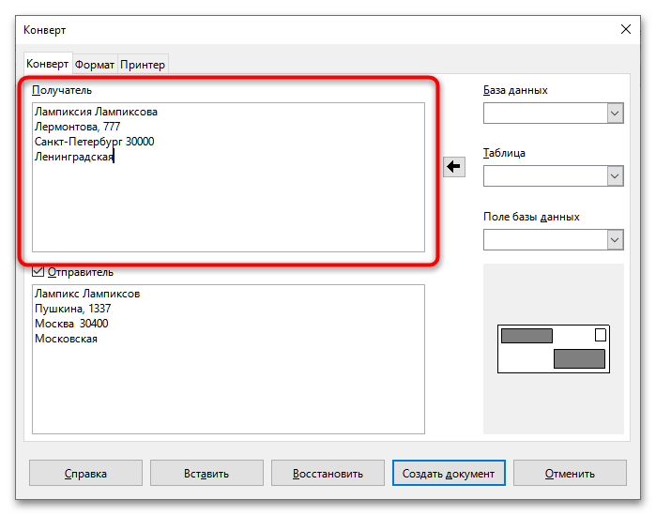Screen dimensions: 656x515
Task: Click the line 'Лермонтова, 777' in recipient field
Action: (x=77, y=127)
